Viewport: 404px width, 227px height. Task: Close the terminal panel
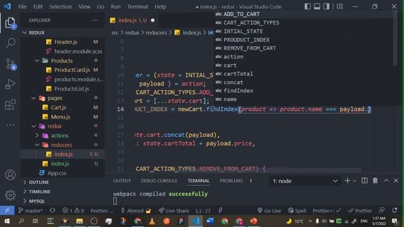(396, 180)
